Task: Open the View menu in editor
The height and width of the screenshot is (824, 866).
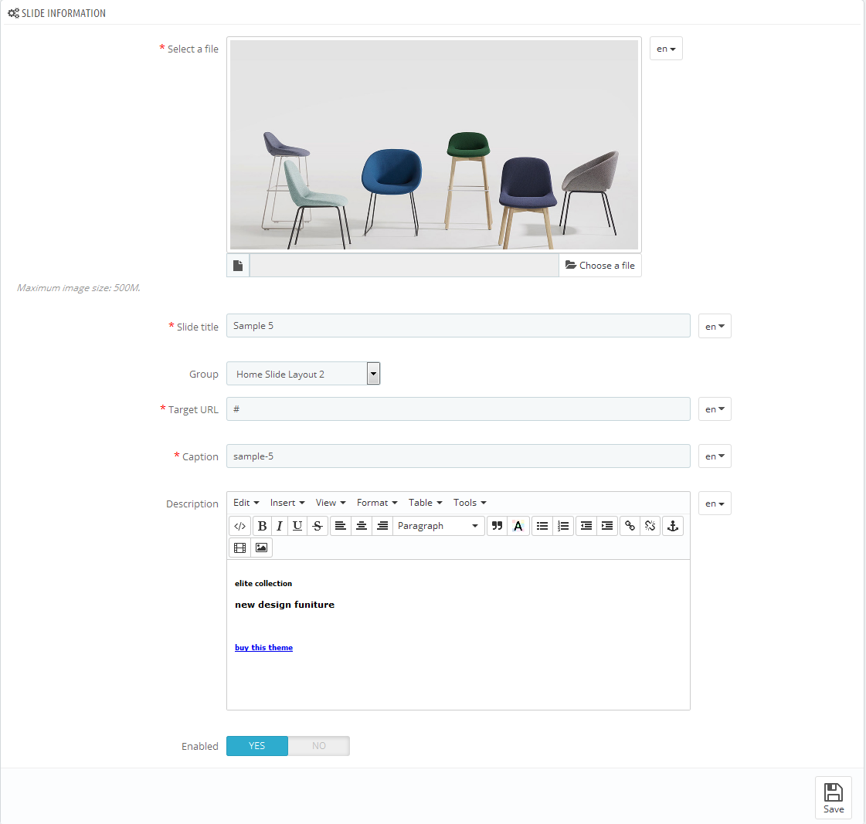Action: pyautogui.click(x=331, y=503)
